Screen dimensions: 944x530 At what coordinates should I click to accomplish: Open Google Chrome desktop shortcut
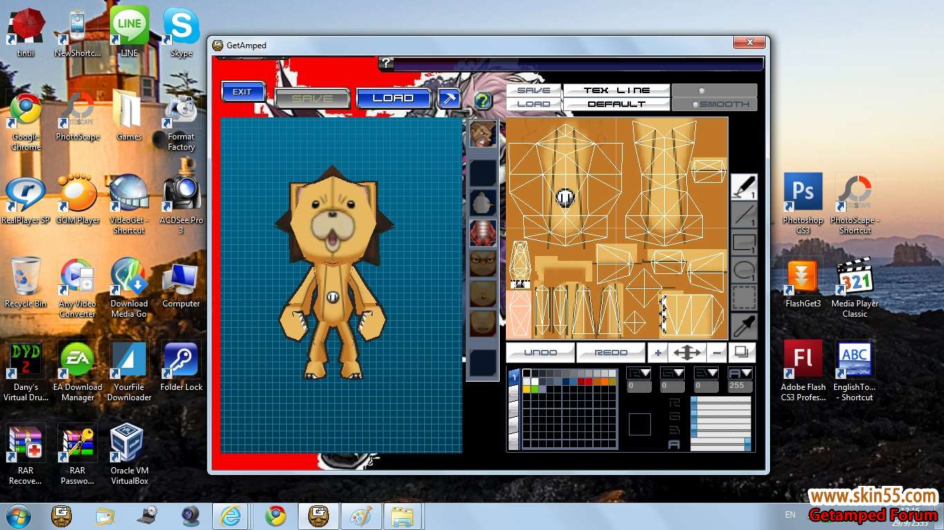click(26, 121)
